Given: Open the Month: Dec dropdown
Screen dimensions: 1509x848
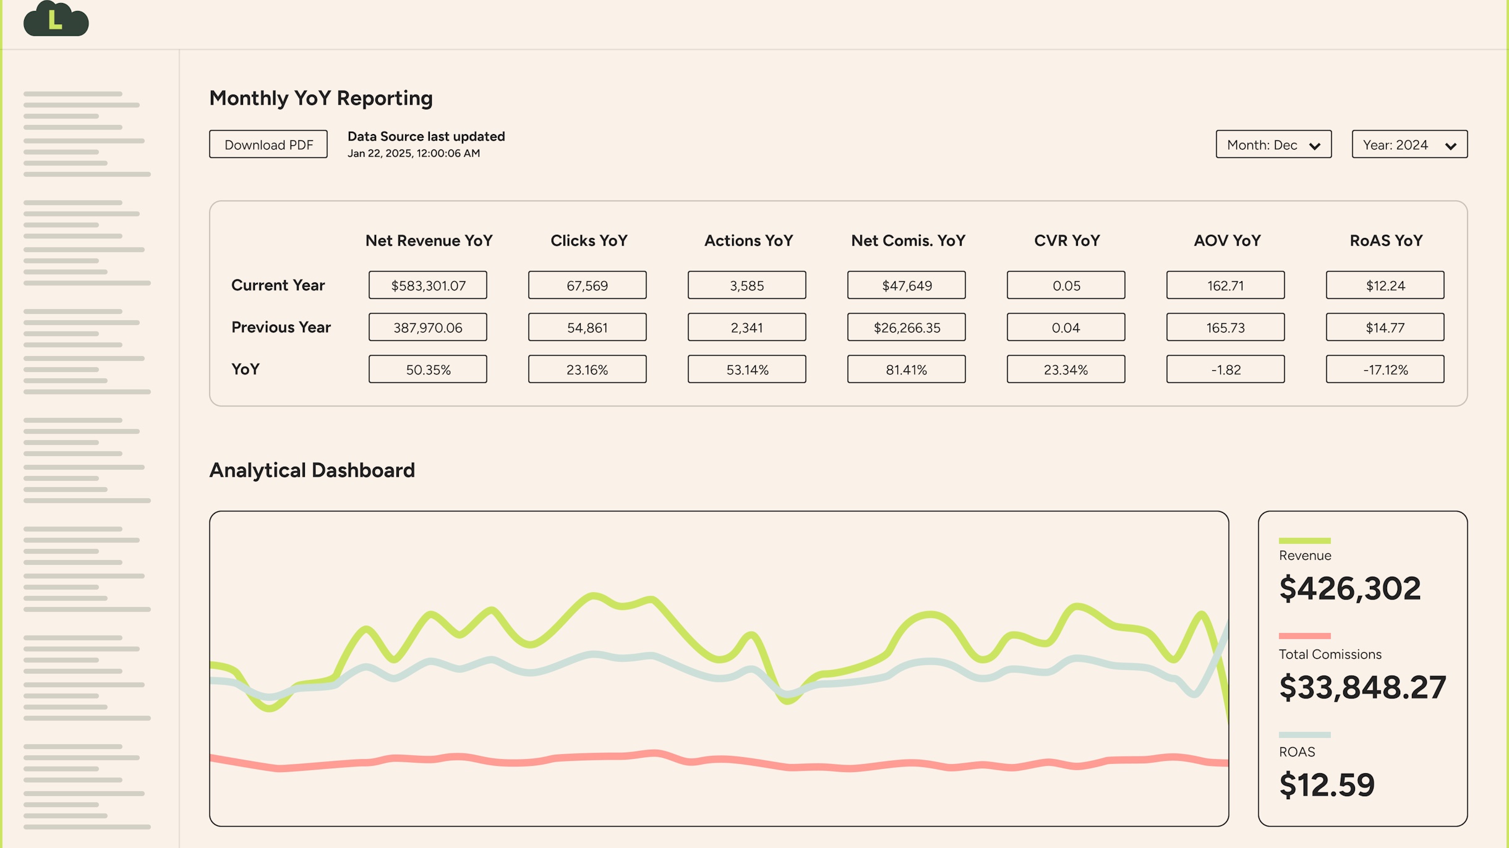Looking at the screenshot, I should point(1273,144).
